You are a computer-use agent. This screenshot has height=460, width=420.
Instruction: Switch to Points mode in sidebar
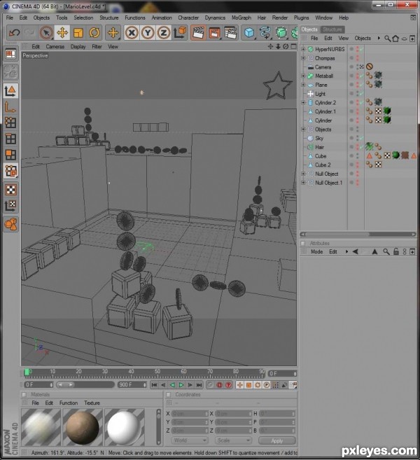pos(10,123)
